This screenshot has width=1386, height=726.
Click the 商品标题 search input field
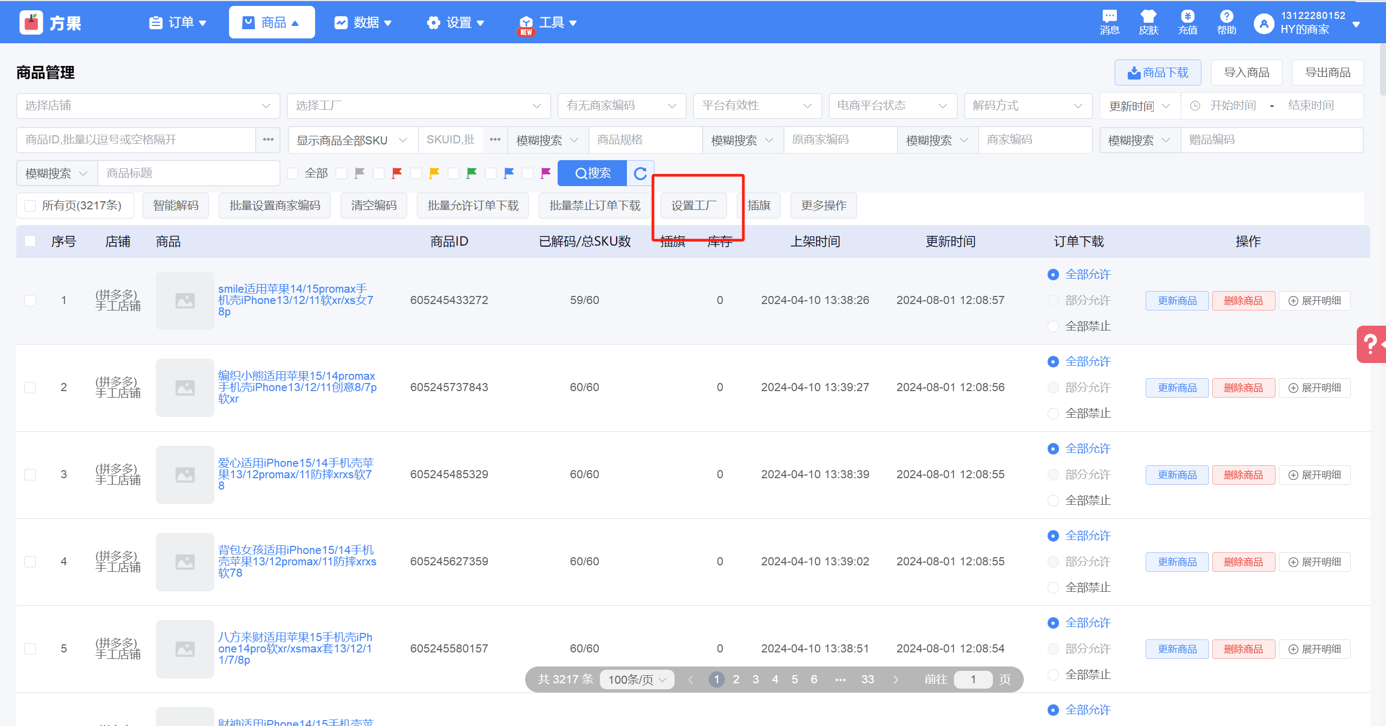click(x=188, y=173)
